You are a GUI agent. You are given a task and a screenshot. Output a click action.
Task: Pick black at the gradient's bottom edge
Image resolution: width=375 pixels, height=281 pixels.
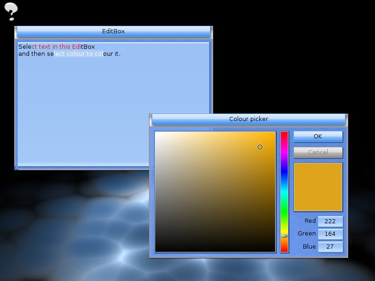click(x=215, y=251)
